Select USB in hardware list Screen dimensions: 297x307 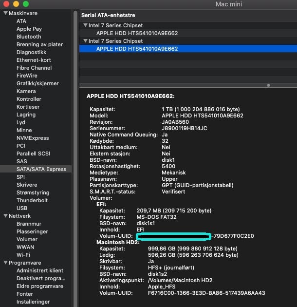(22, 208)
